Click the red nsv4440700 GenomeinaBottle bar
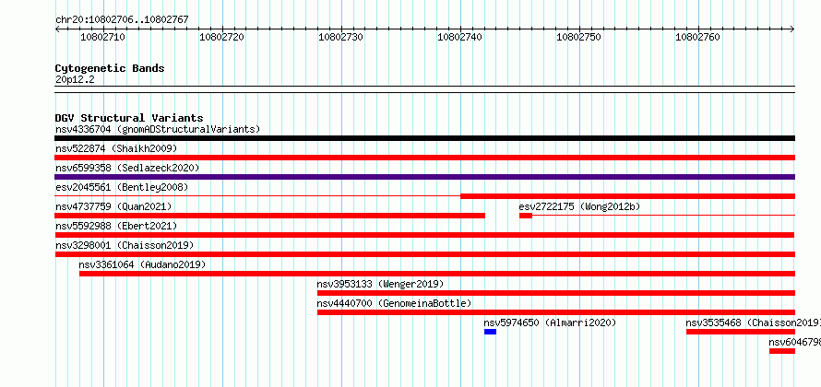 pos(556,312)
